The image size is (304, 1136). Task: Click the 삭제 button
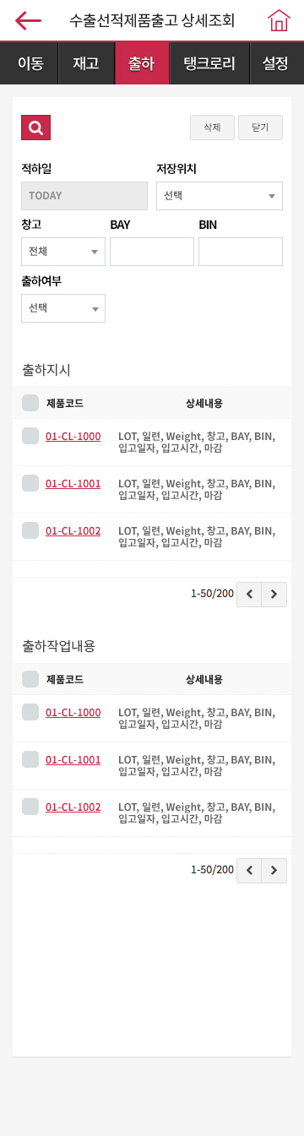(x=212, y=128)
